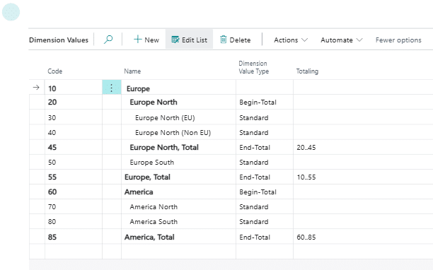Click the America South name cell
This screenshot has height=270, width=433.
(178, 222)
